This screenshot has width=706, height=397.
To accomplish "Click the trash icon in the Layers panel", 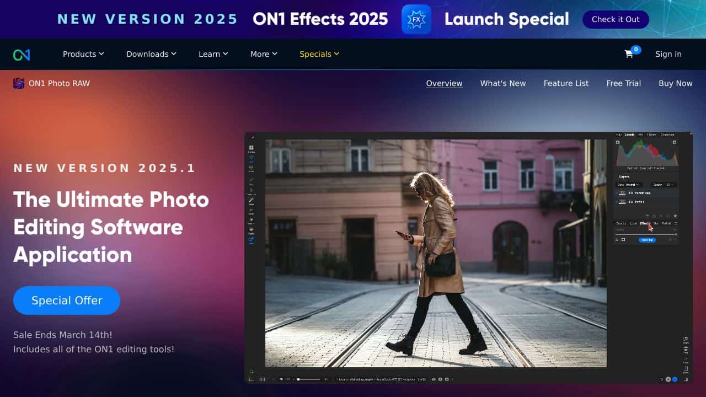I will (675, 216).
